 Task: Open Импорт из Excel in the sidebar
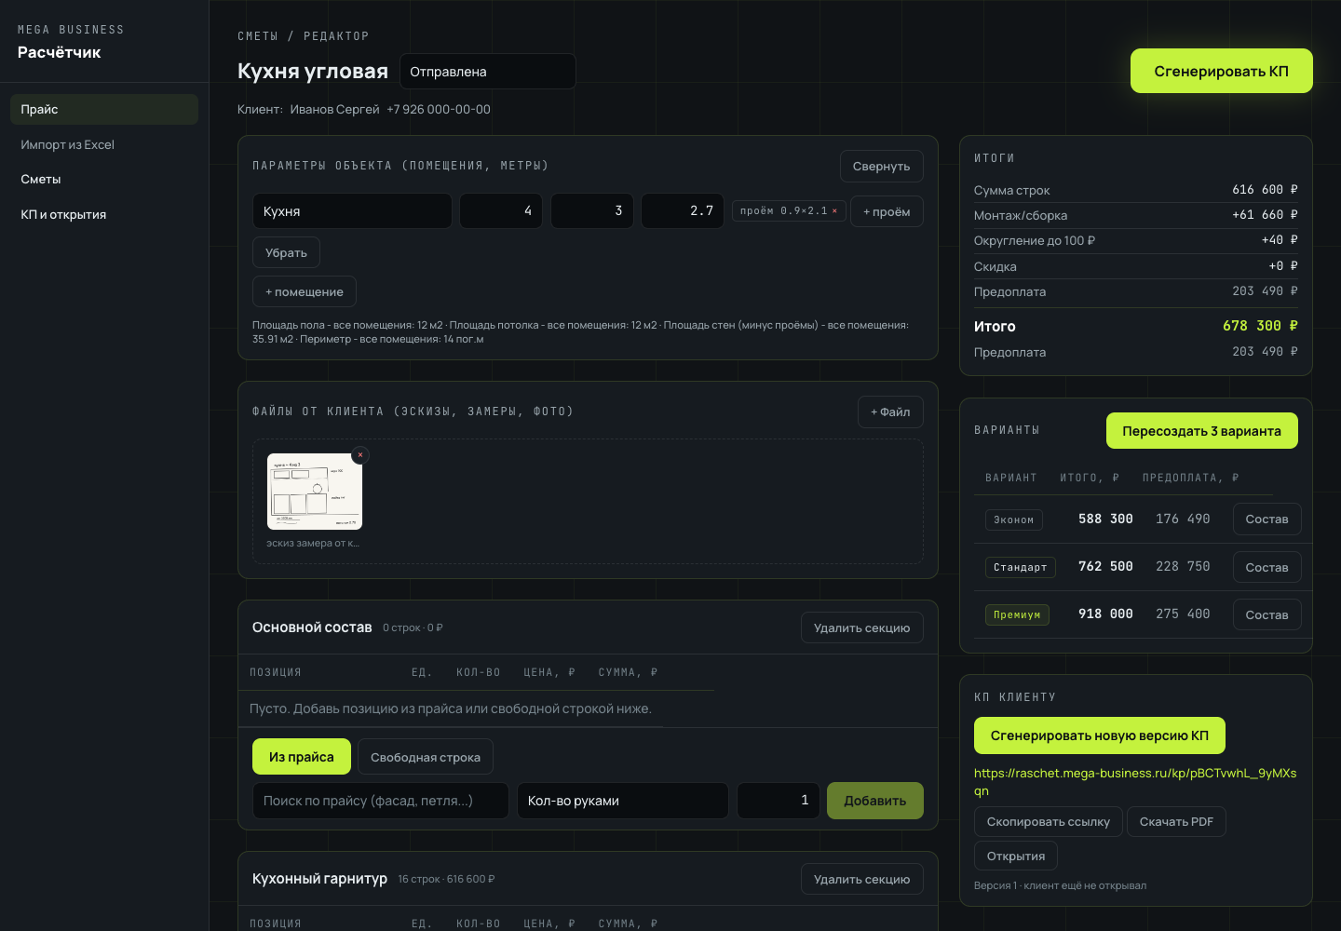tap(68, 144)
